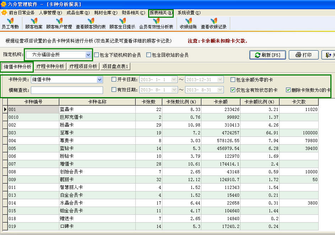335x235 pixels.
Task: Select row indicator for 001 蓝晶卡
Action: (5, 110)
